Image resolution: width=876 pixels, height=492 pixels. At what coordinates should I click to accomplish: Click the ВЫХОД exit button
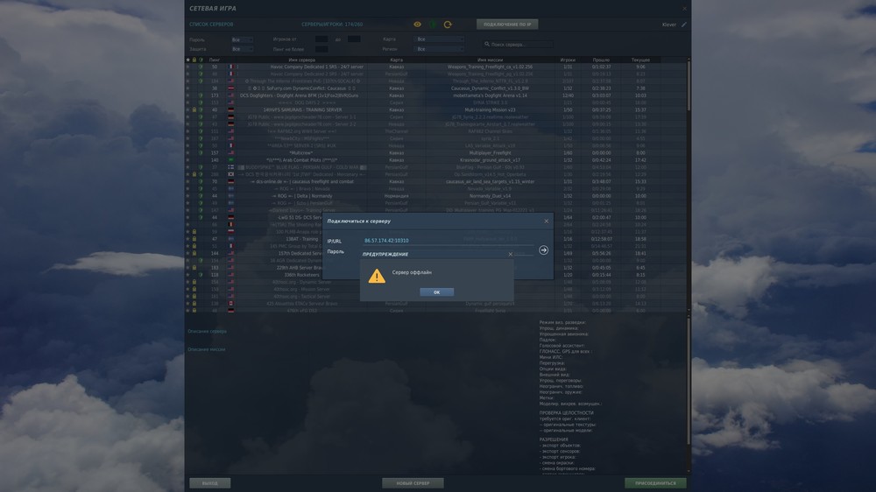210,483
